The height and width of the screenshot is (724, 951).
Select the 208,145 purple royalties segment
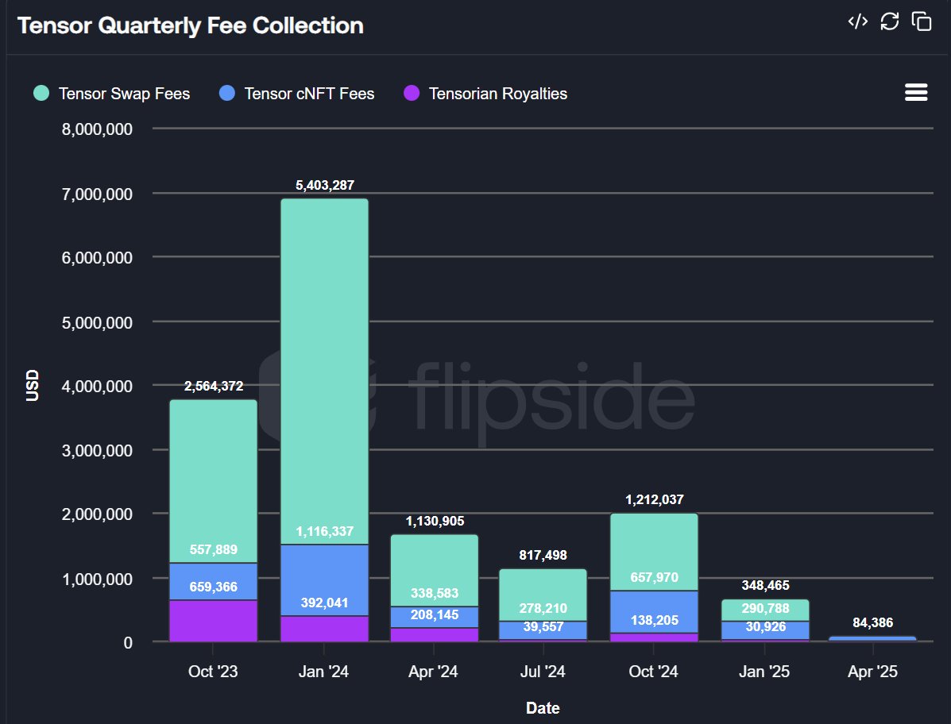(x=435, y=635)
